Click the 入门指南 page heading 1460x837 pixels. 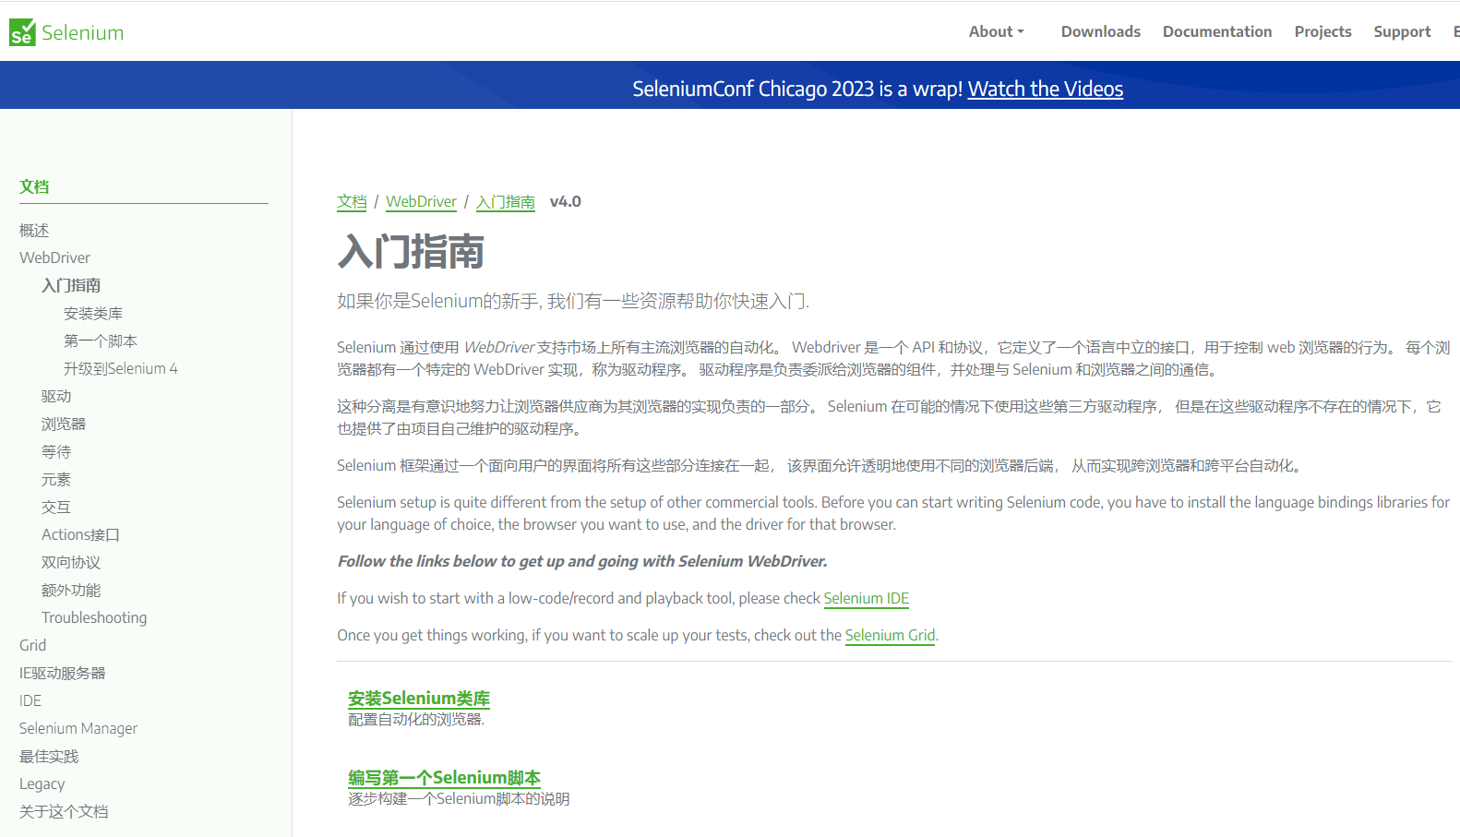[x=411, y=251]
